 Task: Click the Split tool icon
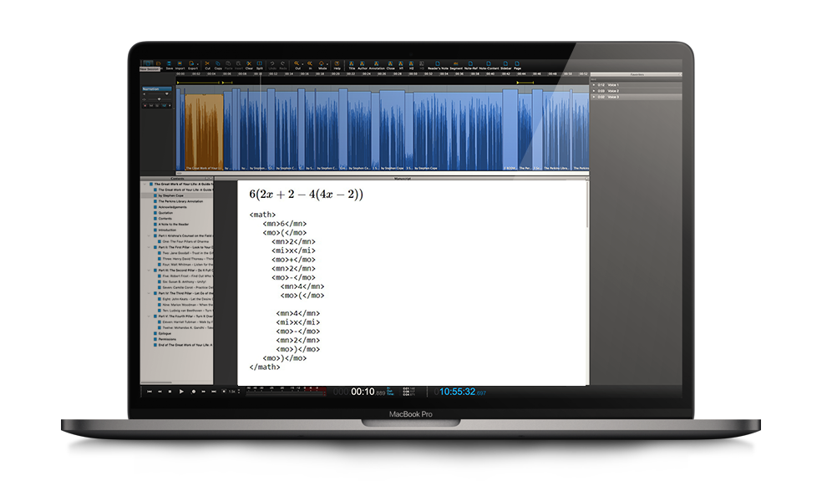(259, 63)
